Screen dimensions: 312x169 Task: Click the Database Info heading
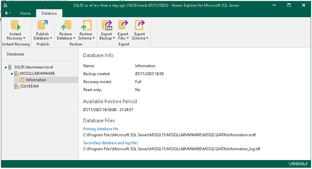click(x=98, y=55)
